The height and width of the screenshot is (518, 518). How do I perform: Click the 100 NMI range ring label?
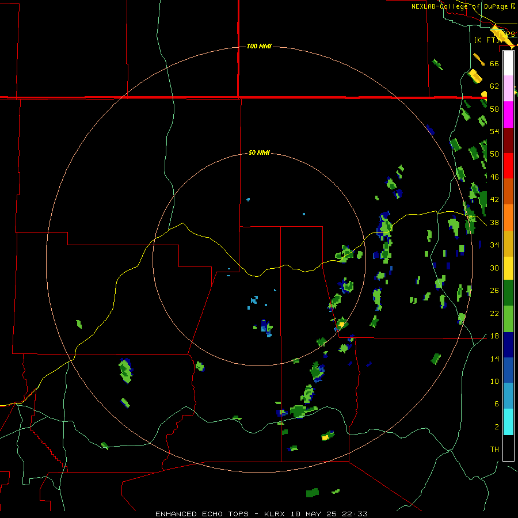259,46
